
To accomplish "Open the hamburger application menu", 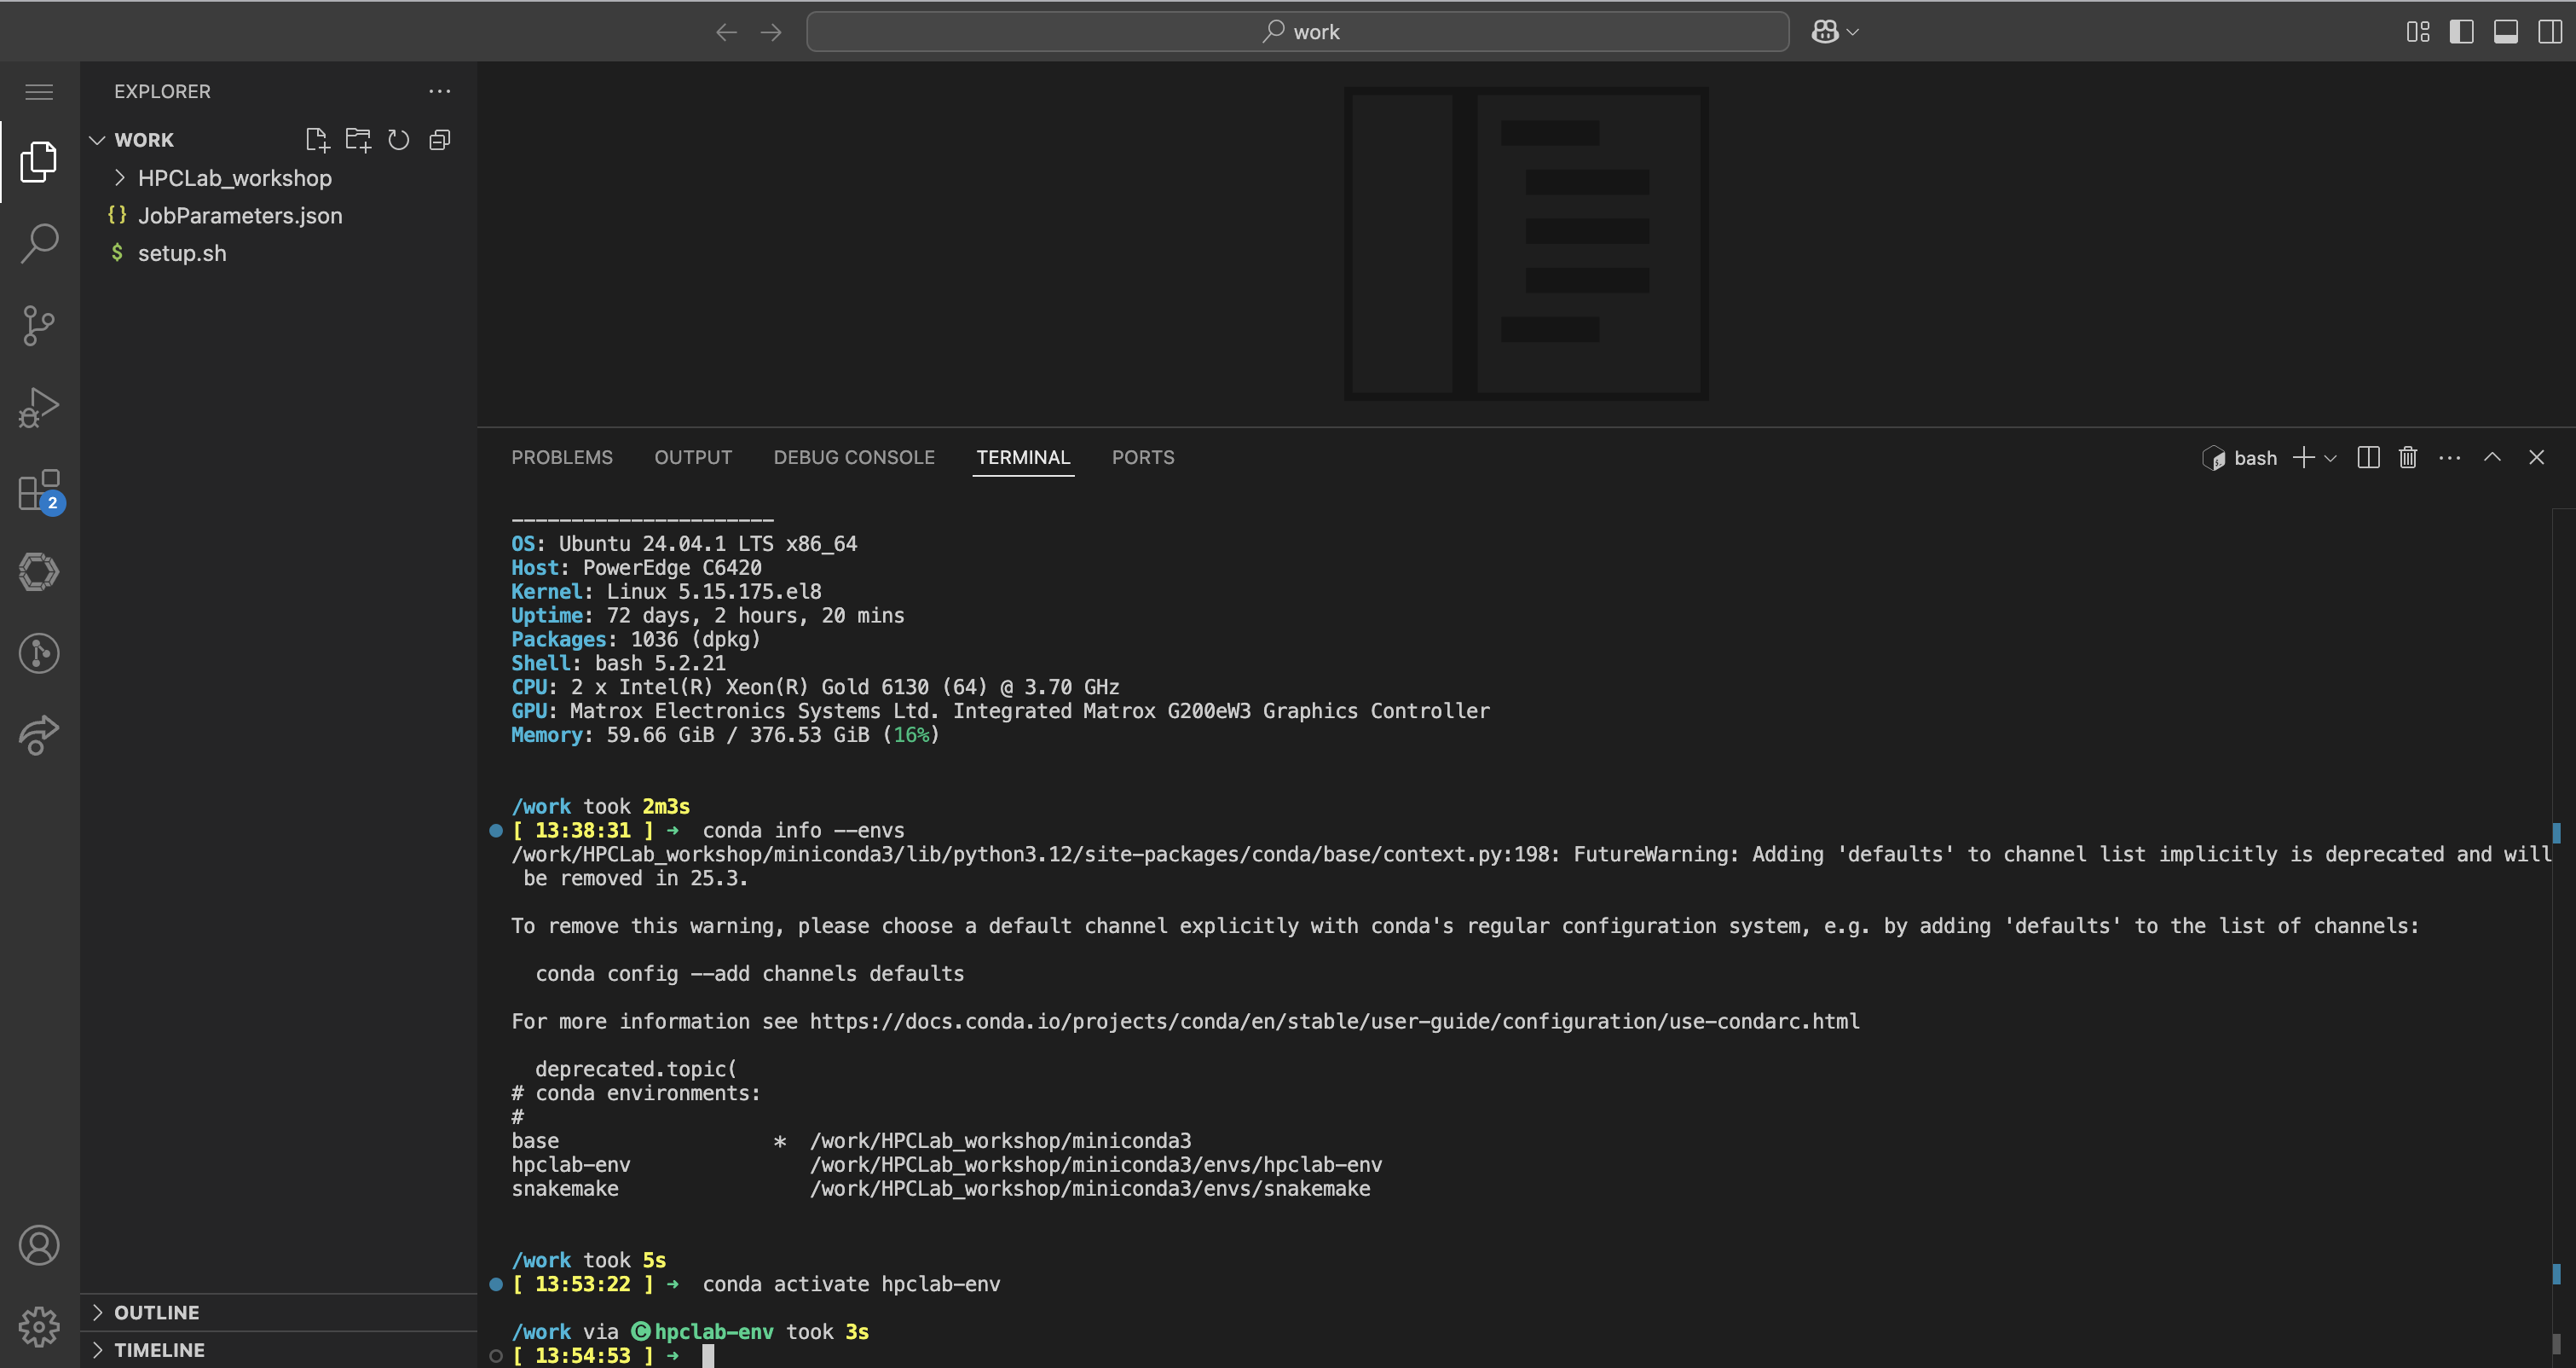I will pyautogui.click(x=39, y=92).
